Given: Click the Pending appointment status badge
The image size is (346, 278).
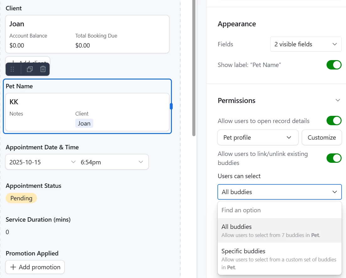Looking at the screenshot, I should click(21, 198).
